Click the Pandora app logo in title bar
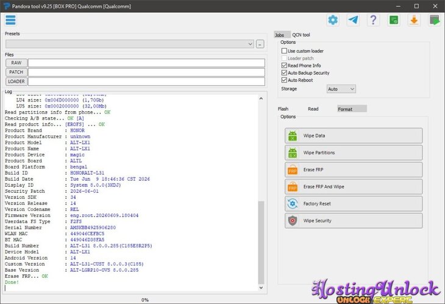Viewport: 445px width, 304px height. coord(7,6)
